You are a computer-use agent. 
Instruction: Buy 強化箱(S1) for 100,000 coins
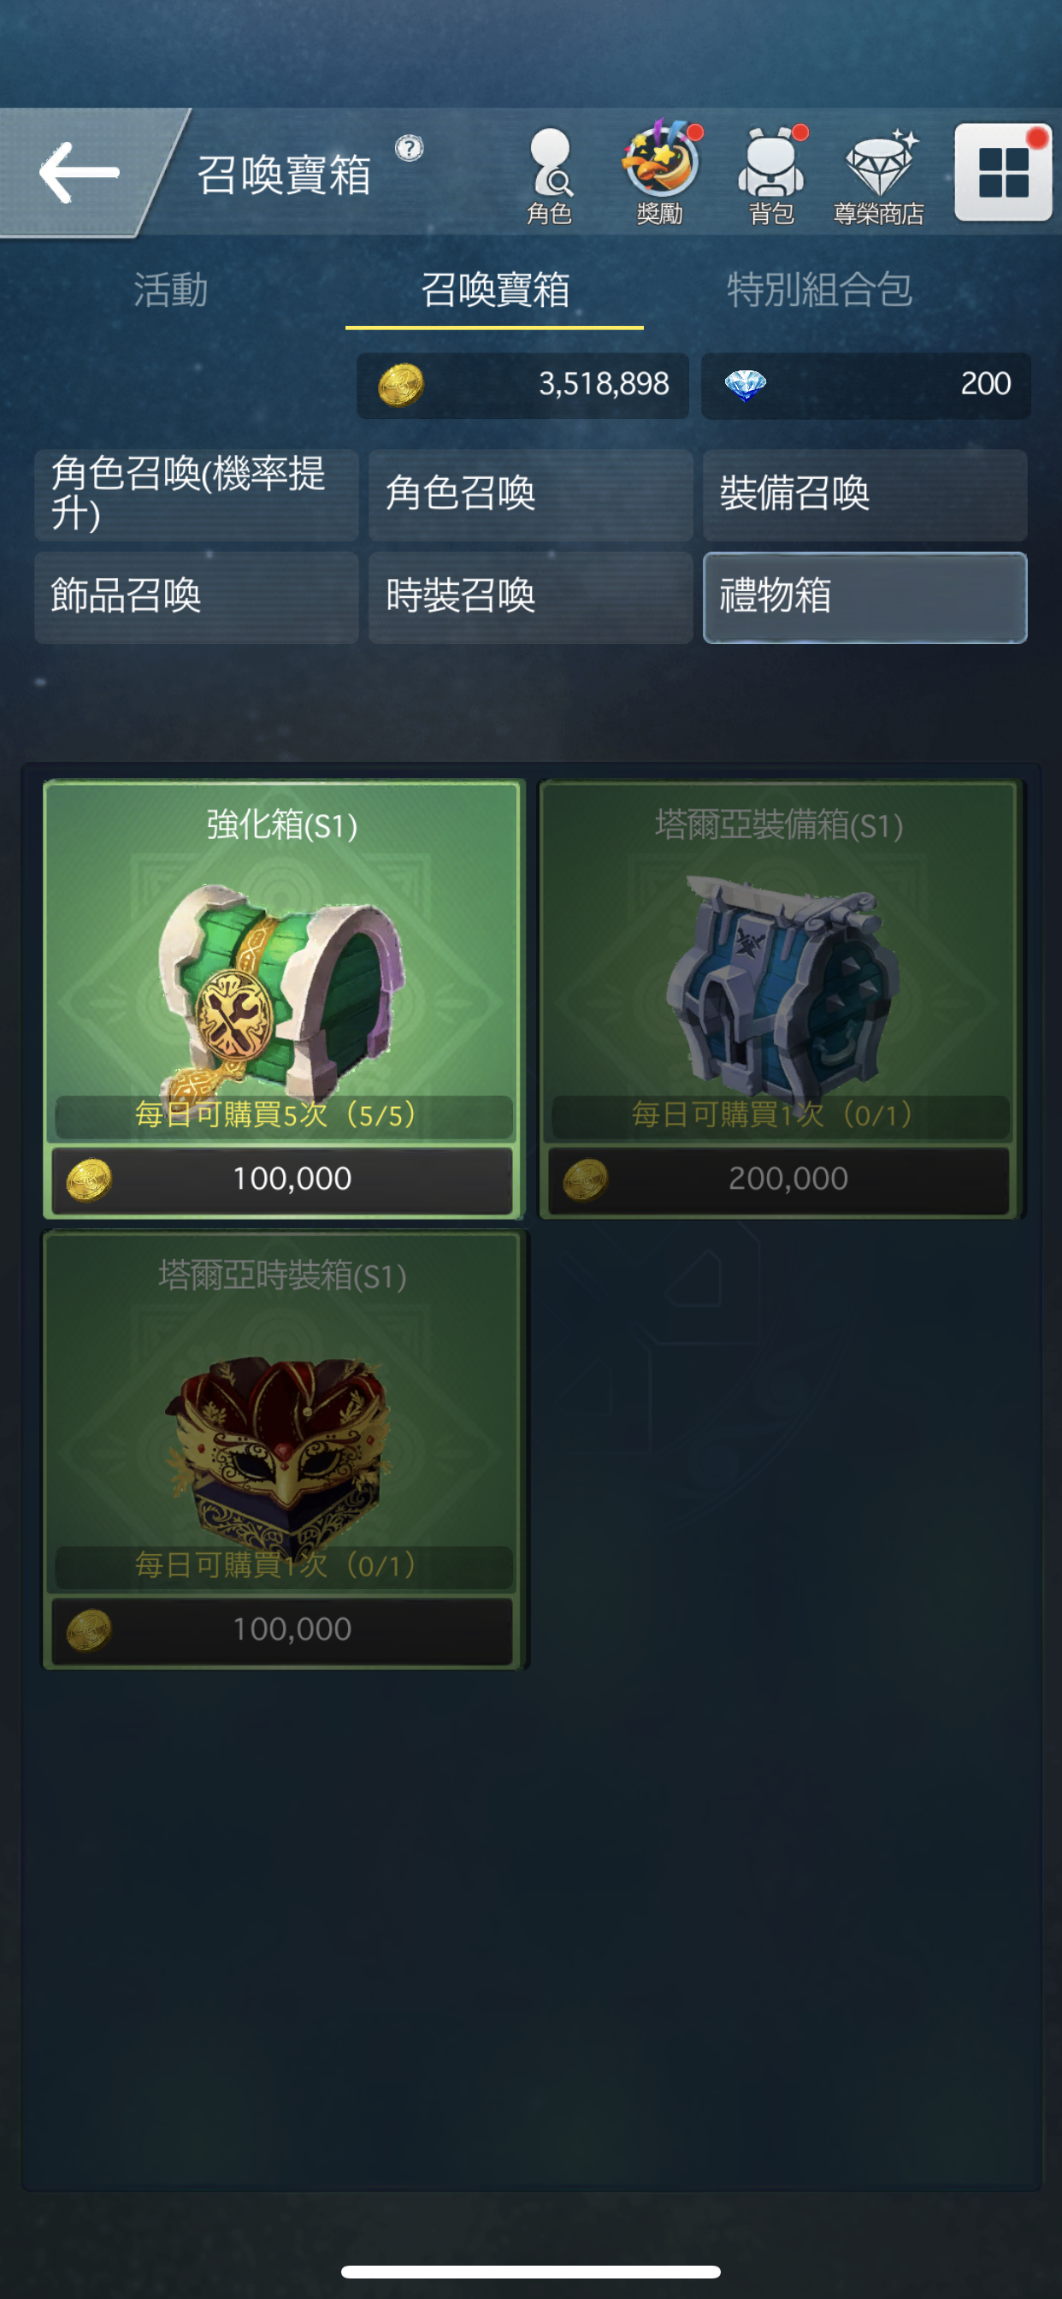click(282, 1178)
